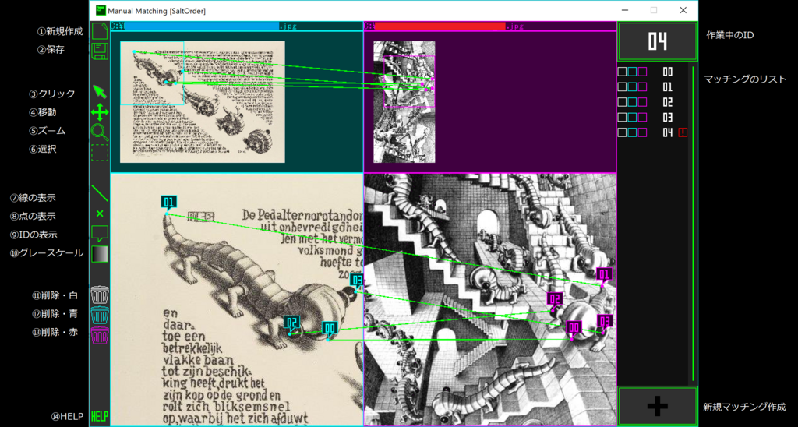Click the magenta 02 marker label on right image

[x=555, y=299]
